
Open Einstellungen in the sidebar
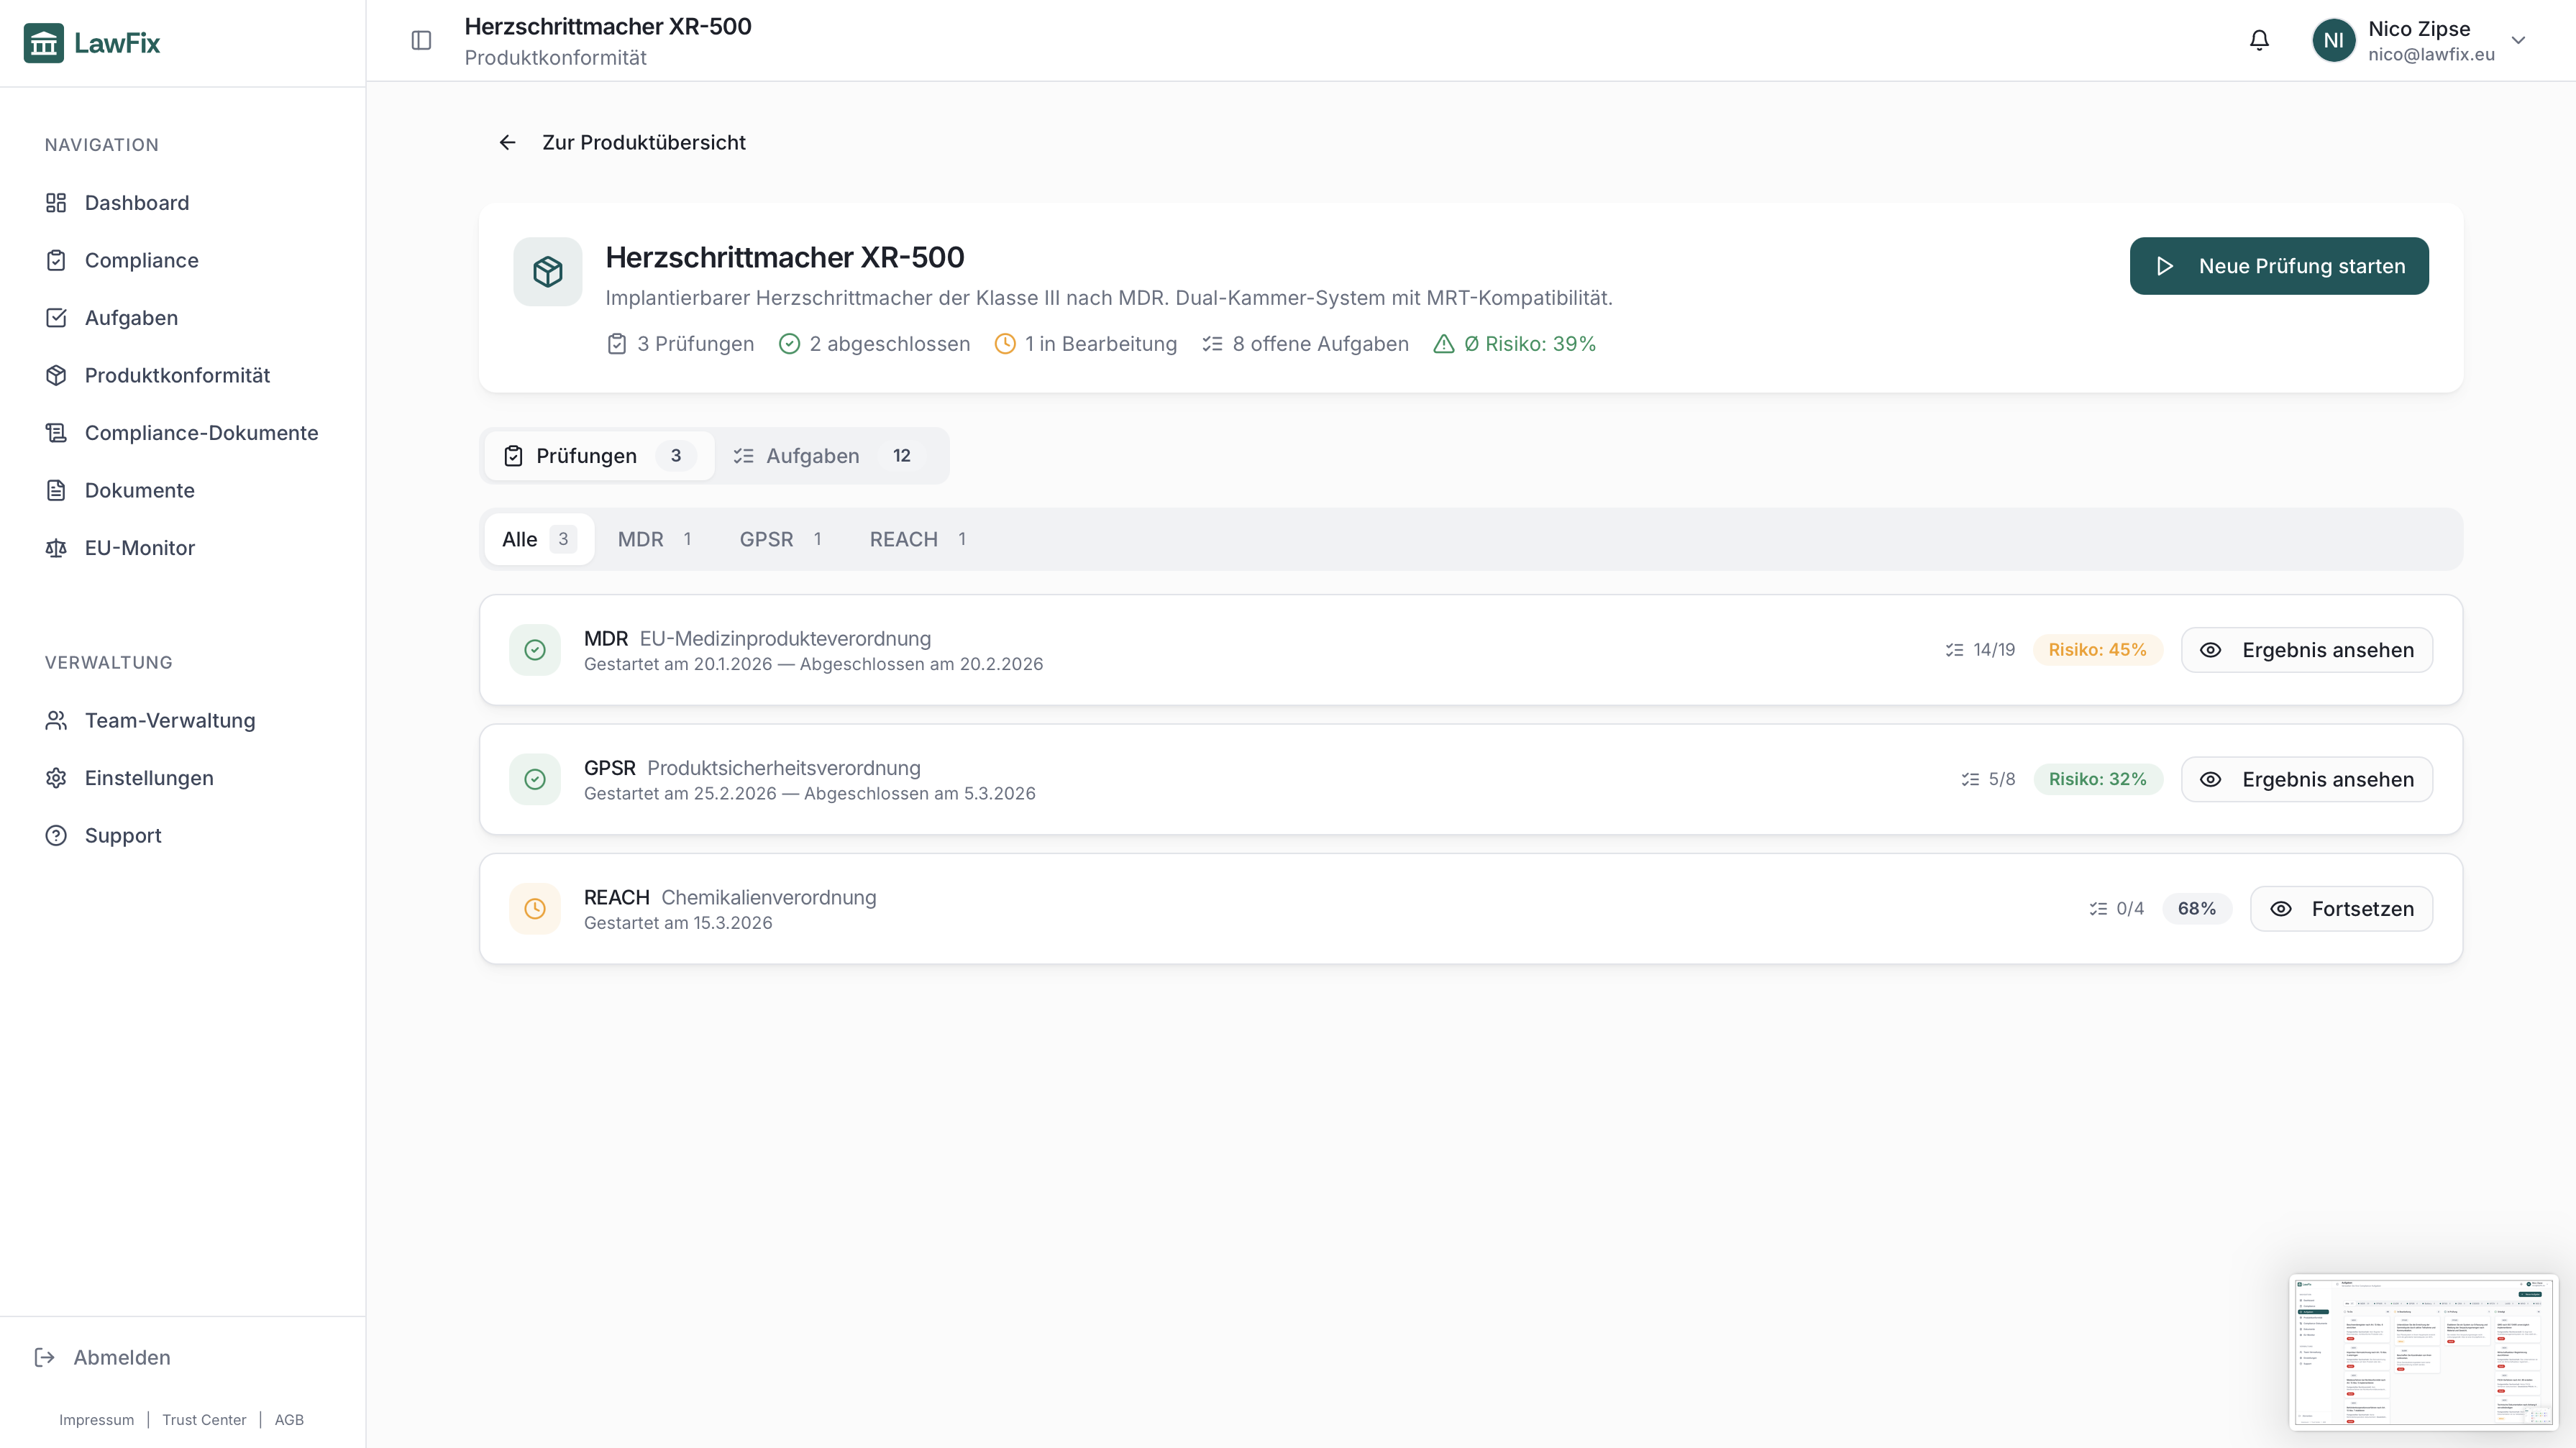pos(183,778)
